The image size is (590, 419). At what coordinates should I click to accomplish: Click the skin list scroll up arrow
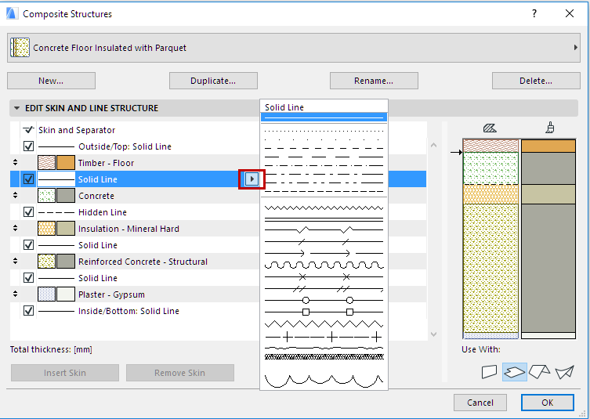pos(433,145)
